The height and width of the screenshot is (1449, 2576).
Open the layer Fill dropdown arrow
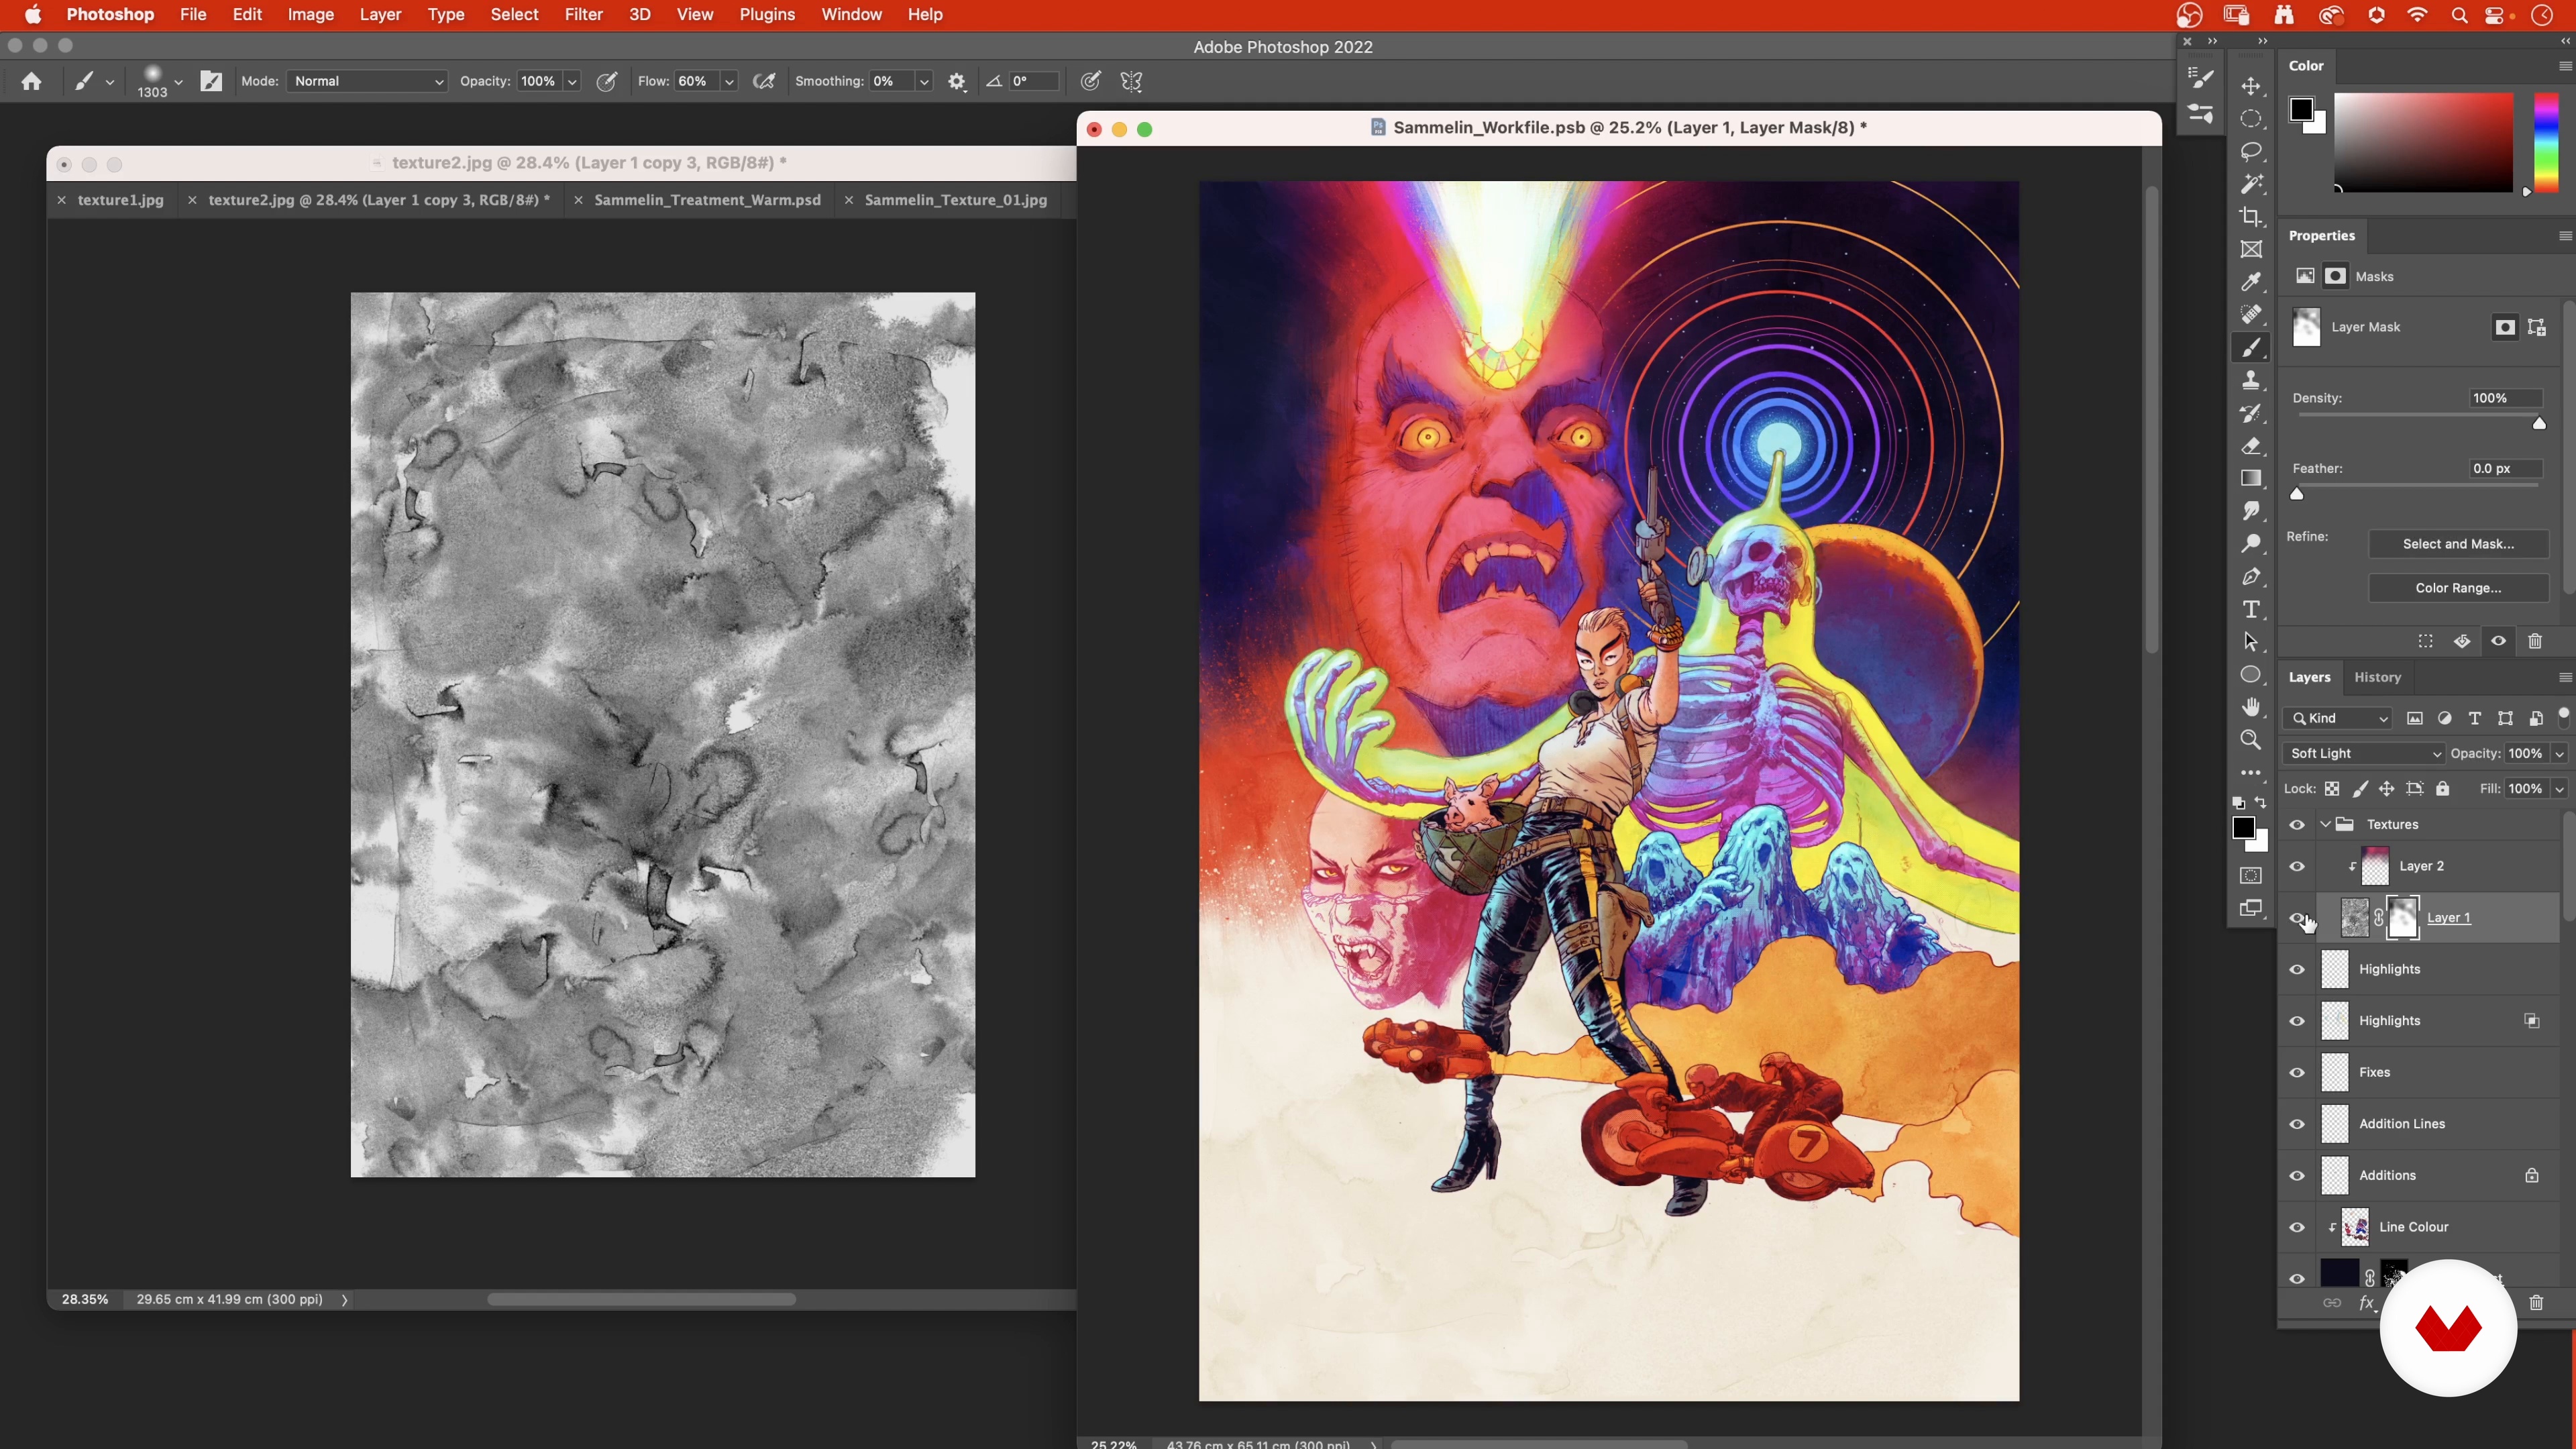coord(2559,789)
